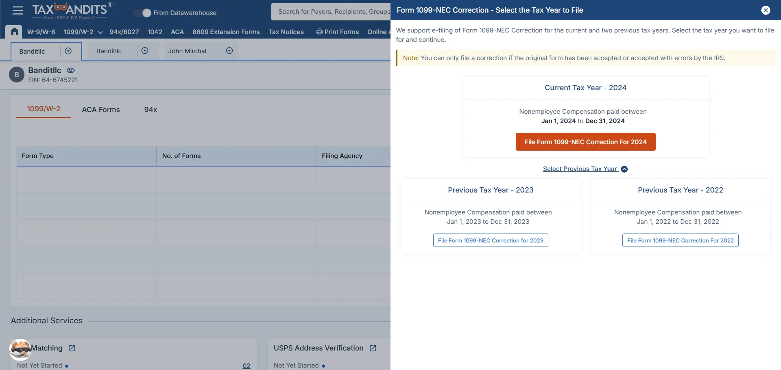This screenshot has width=781, height=370.
Task: Expand the second Banditllc tab dropdown arrow
Action: [145, 51]
